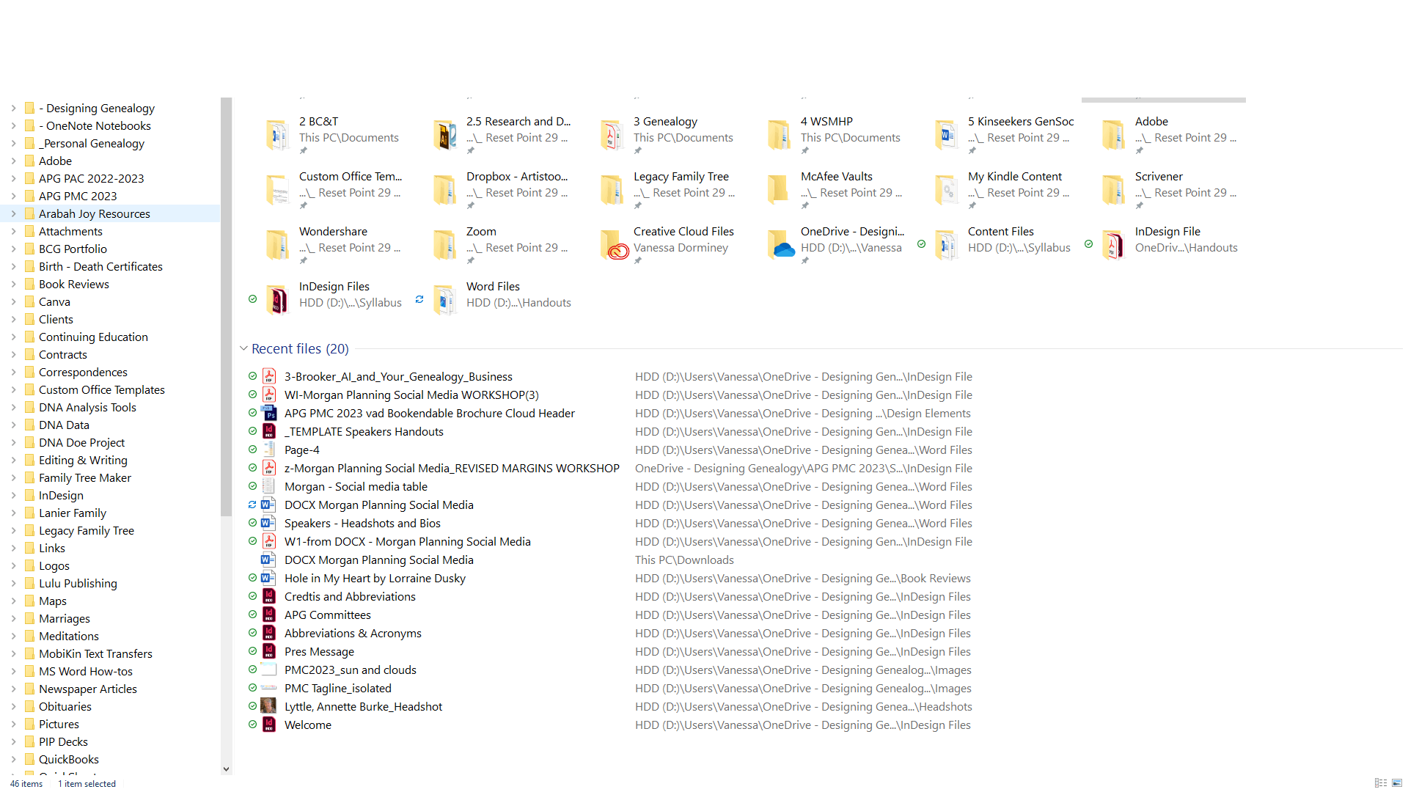Select the Obituaries folder in navigation tree
This screenshot has height=792, width=1408.
point(65,707)
